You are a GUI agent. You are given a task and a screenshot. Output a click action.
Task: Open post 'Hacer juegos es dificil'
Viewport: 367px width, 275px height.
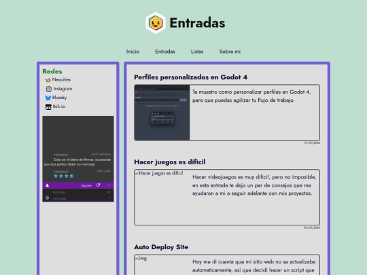click(170, 162)
